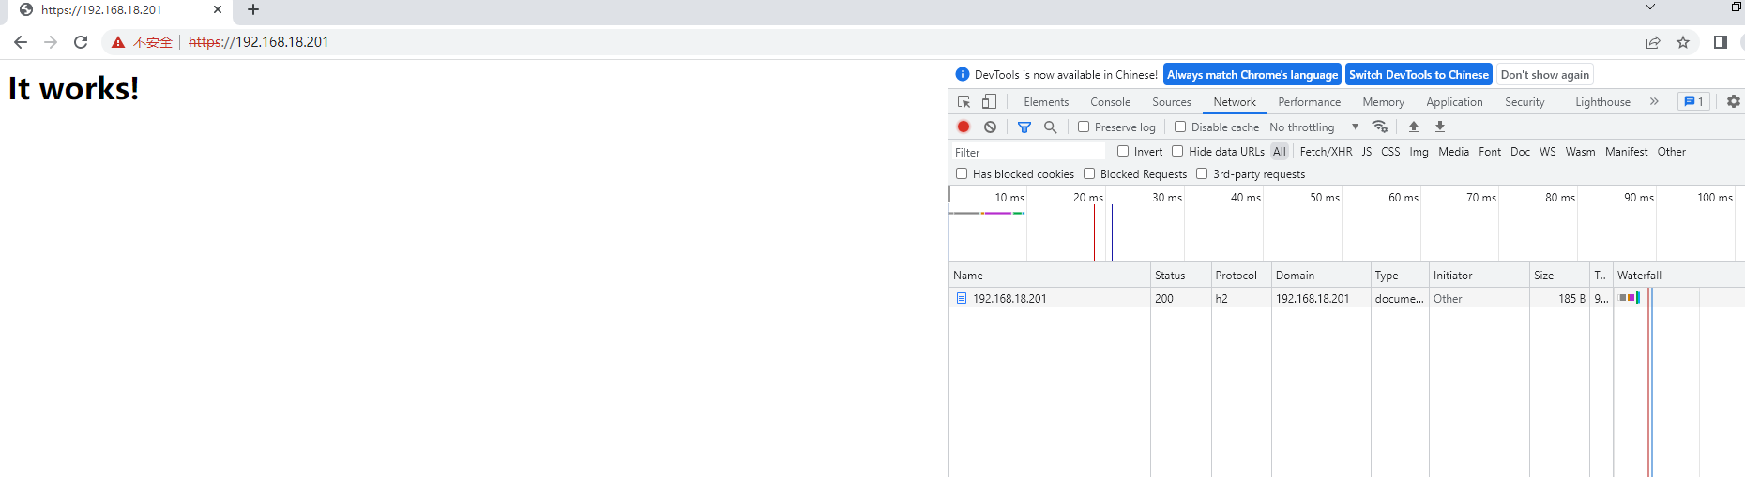Toggle the network filter funnel icon
Image resolution: width=1745 pixels, height=477 pixels.
(x=1024, y=127)
